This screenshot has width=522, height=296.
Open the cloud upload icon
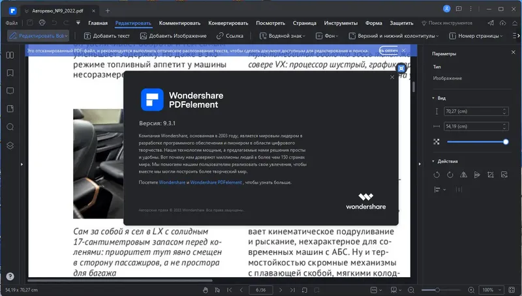[502, 23]
